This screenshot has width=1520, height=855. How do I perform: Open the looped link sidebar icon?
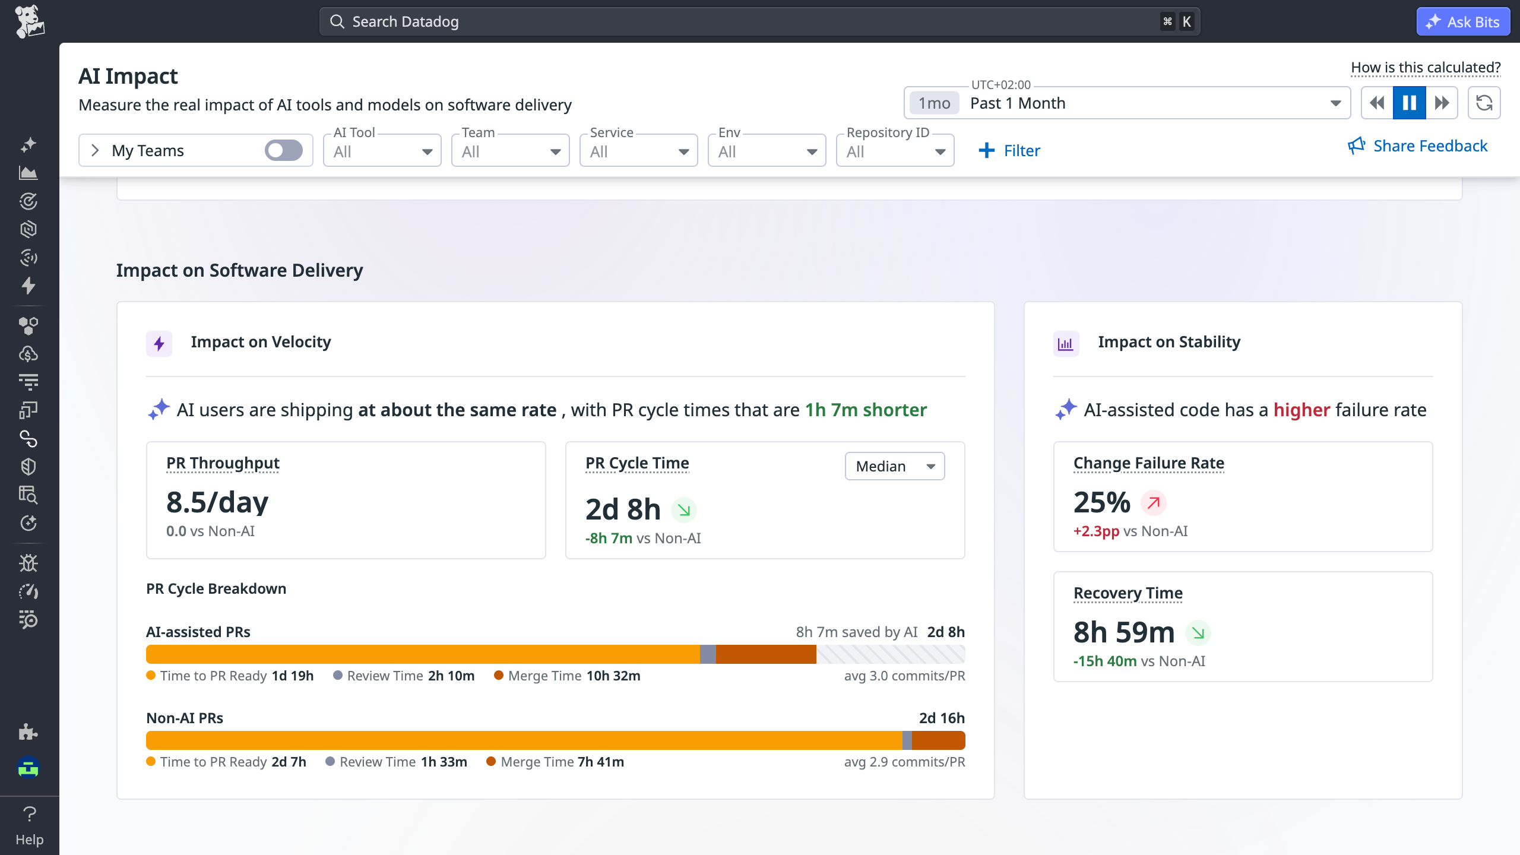click(28, 438)
